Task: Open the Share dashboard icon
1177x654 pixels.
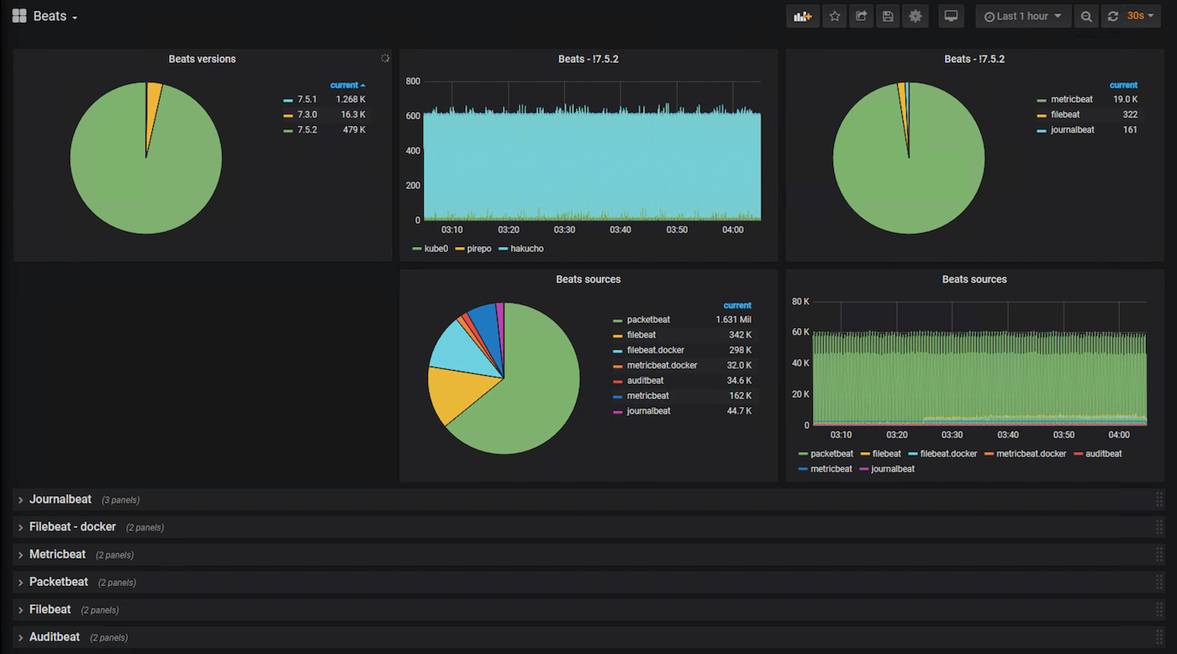Action: pyautogui.click(x=861, y=16)
